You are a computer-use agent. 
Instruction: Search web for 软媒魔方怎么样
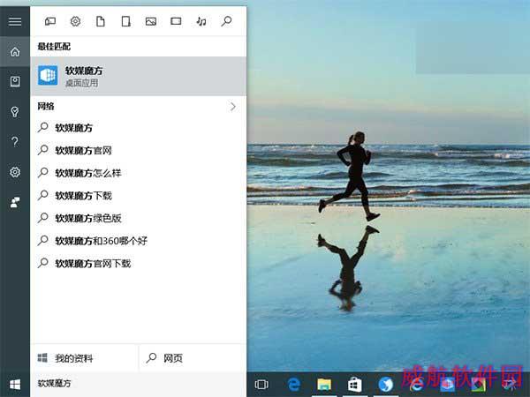click(x=139, y=173)
